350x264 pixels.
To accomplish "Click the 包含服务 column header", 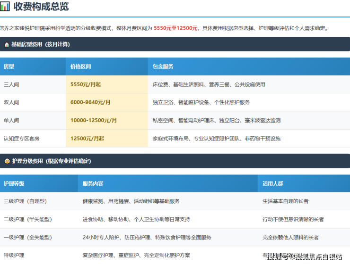I will tap(163, 66).
